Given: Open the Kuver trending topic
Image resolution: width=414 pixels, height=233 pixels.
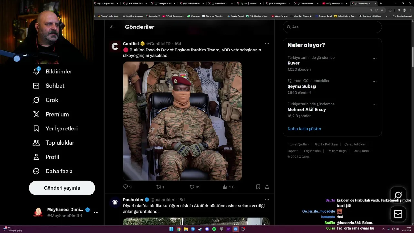Looking at the screenshot, I should click(x=293, y=63).
